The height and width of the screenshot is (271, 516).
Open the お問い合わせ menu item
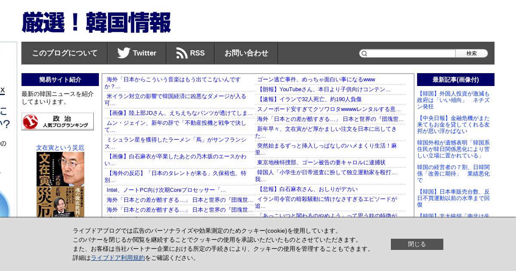[246, 53]
